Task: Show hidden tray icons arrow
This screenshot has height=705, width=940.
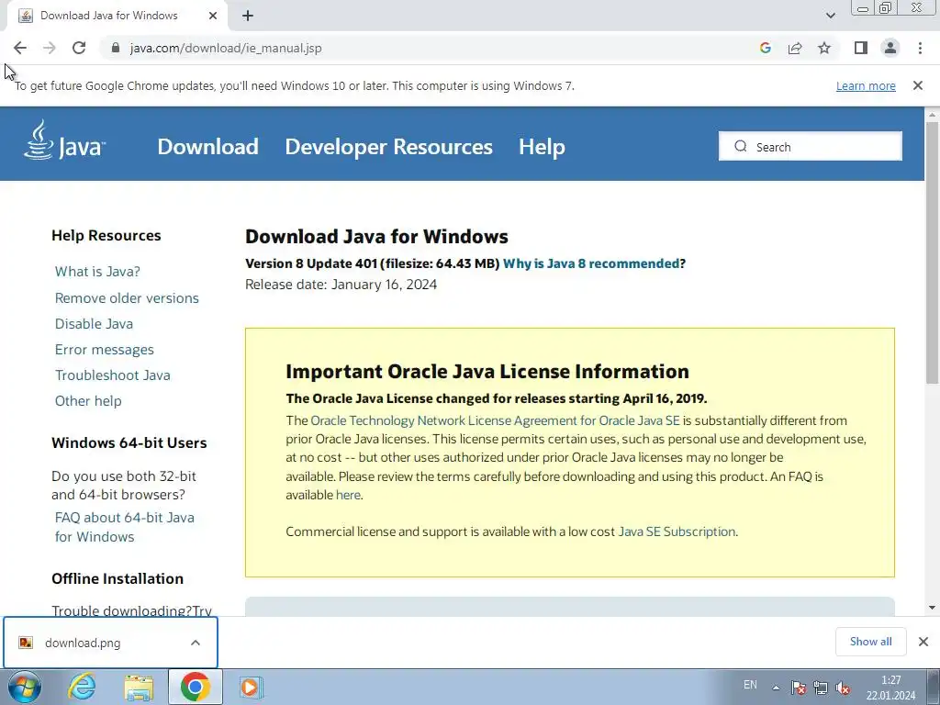Action: point(776,688)
